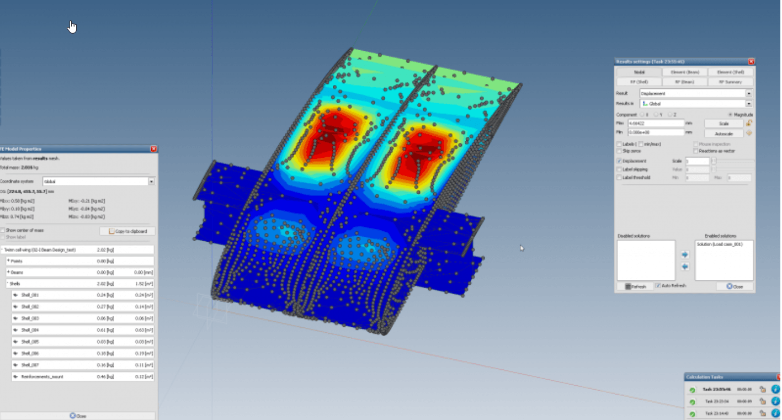Open info icon for Task 23:14:40
The width and height of the screenshot is (782, 420).
[775, 413]
